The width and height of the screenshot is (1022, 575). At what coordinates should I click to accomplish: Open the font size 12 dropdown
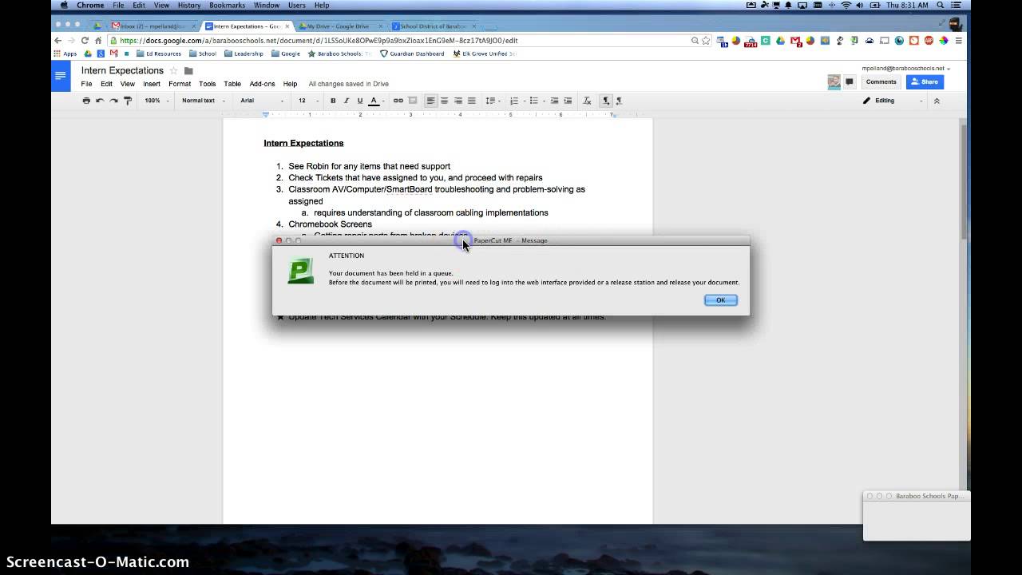[308, 101]
